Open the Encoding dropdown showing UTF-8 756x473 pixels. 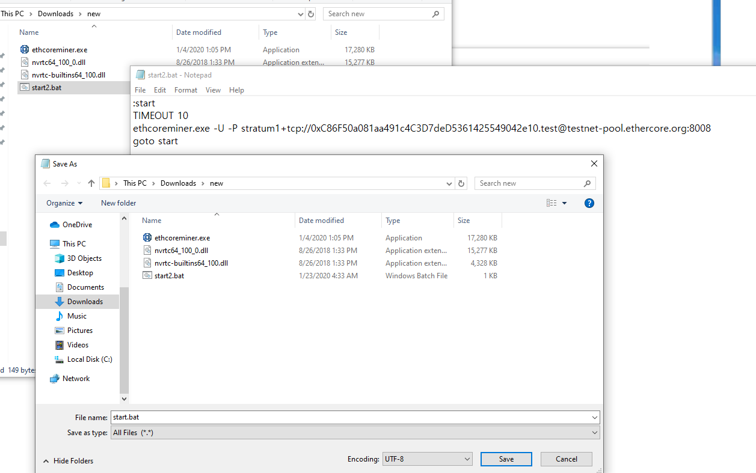coord(428,459)
